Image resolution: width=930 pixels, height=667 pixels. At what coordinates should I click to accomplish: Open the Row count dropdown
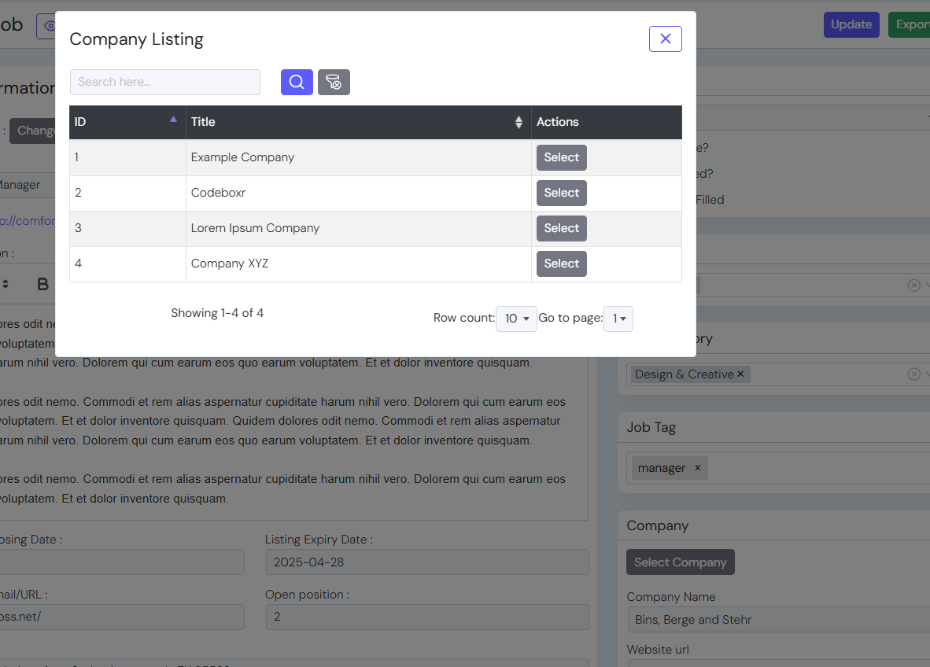[516, 319]
